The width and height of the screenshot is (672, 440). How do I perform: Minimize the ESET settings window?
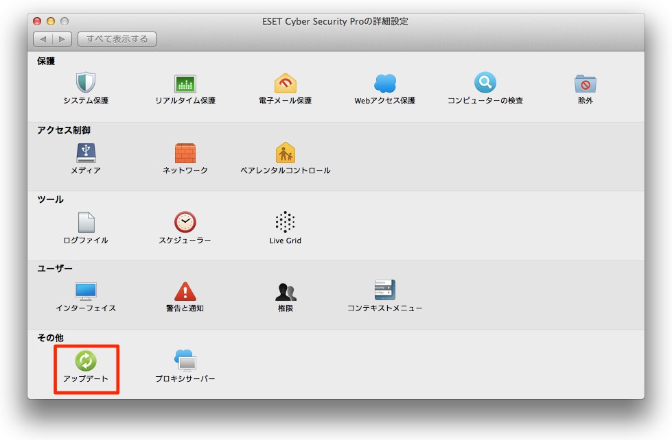coord(51,21)
